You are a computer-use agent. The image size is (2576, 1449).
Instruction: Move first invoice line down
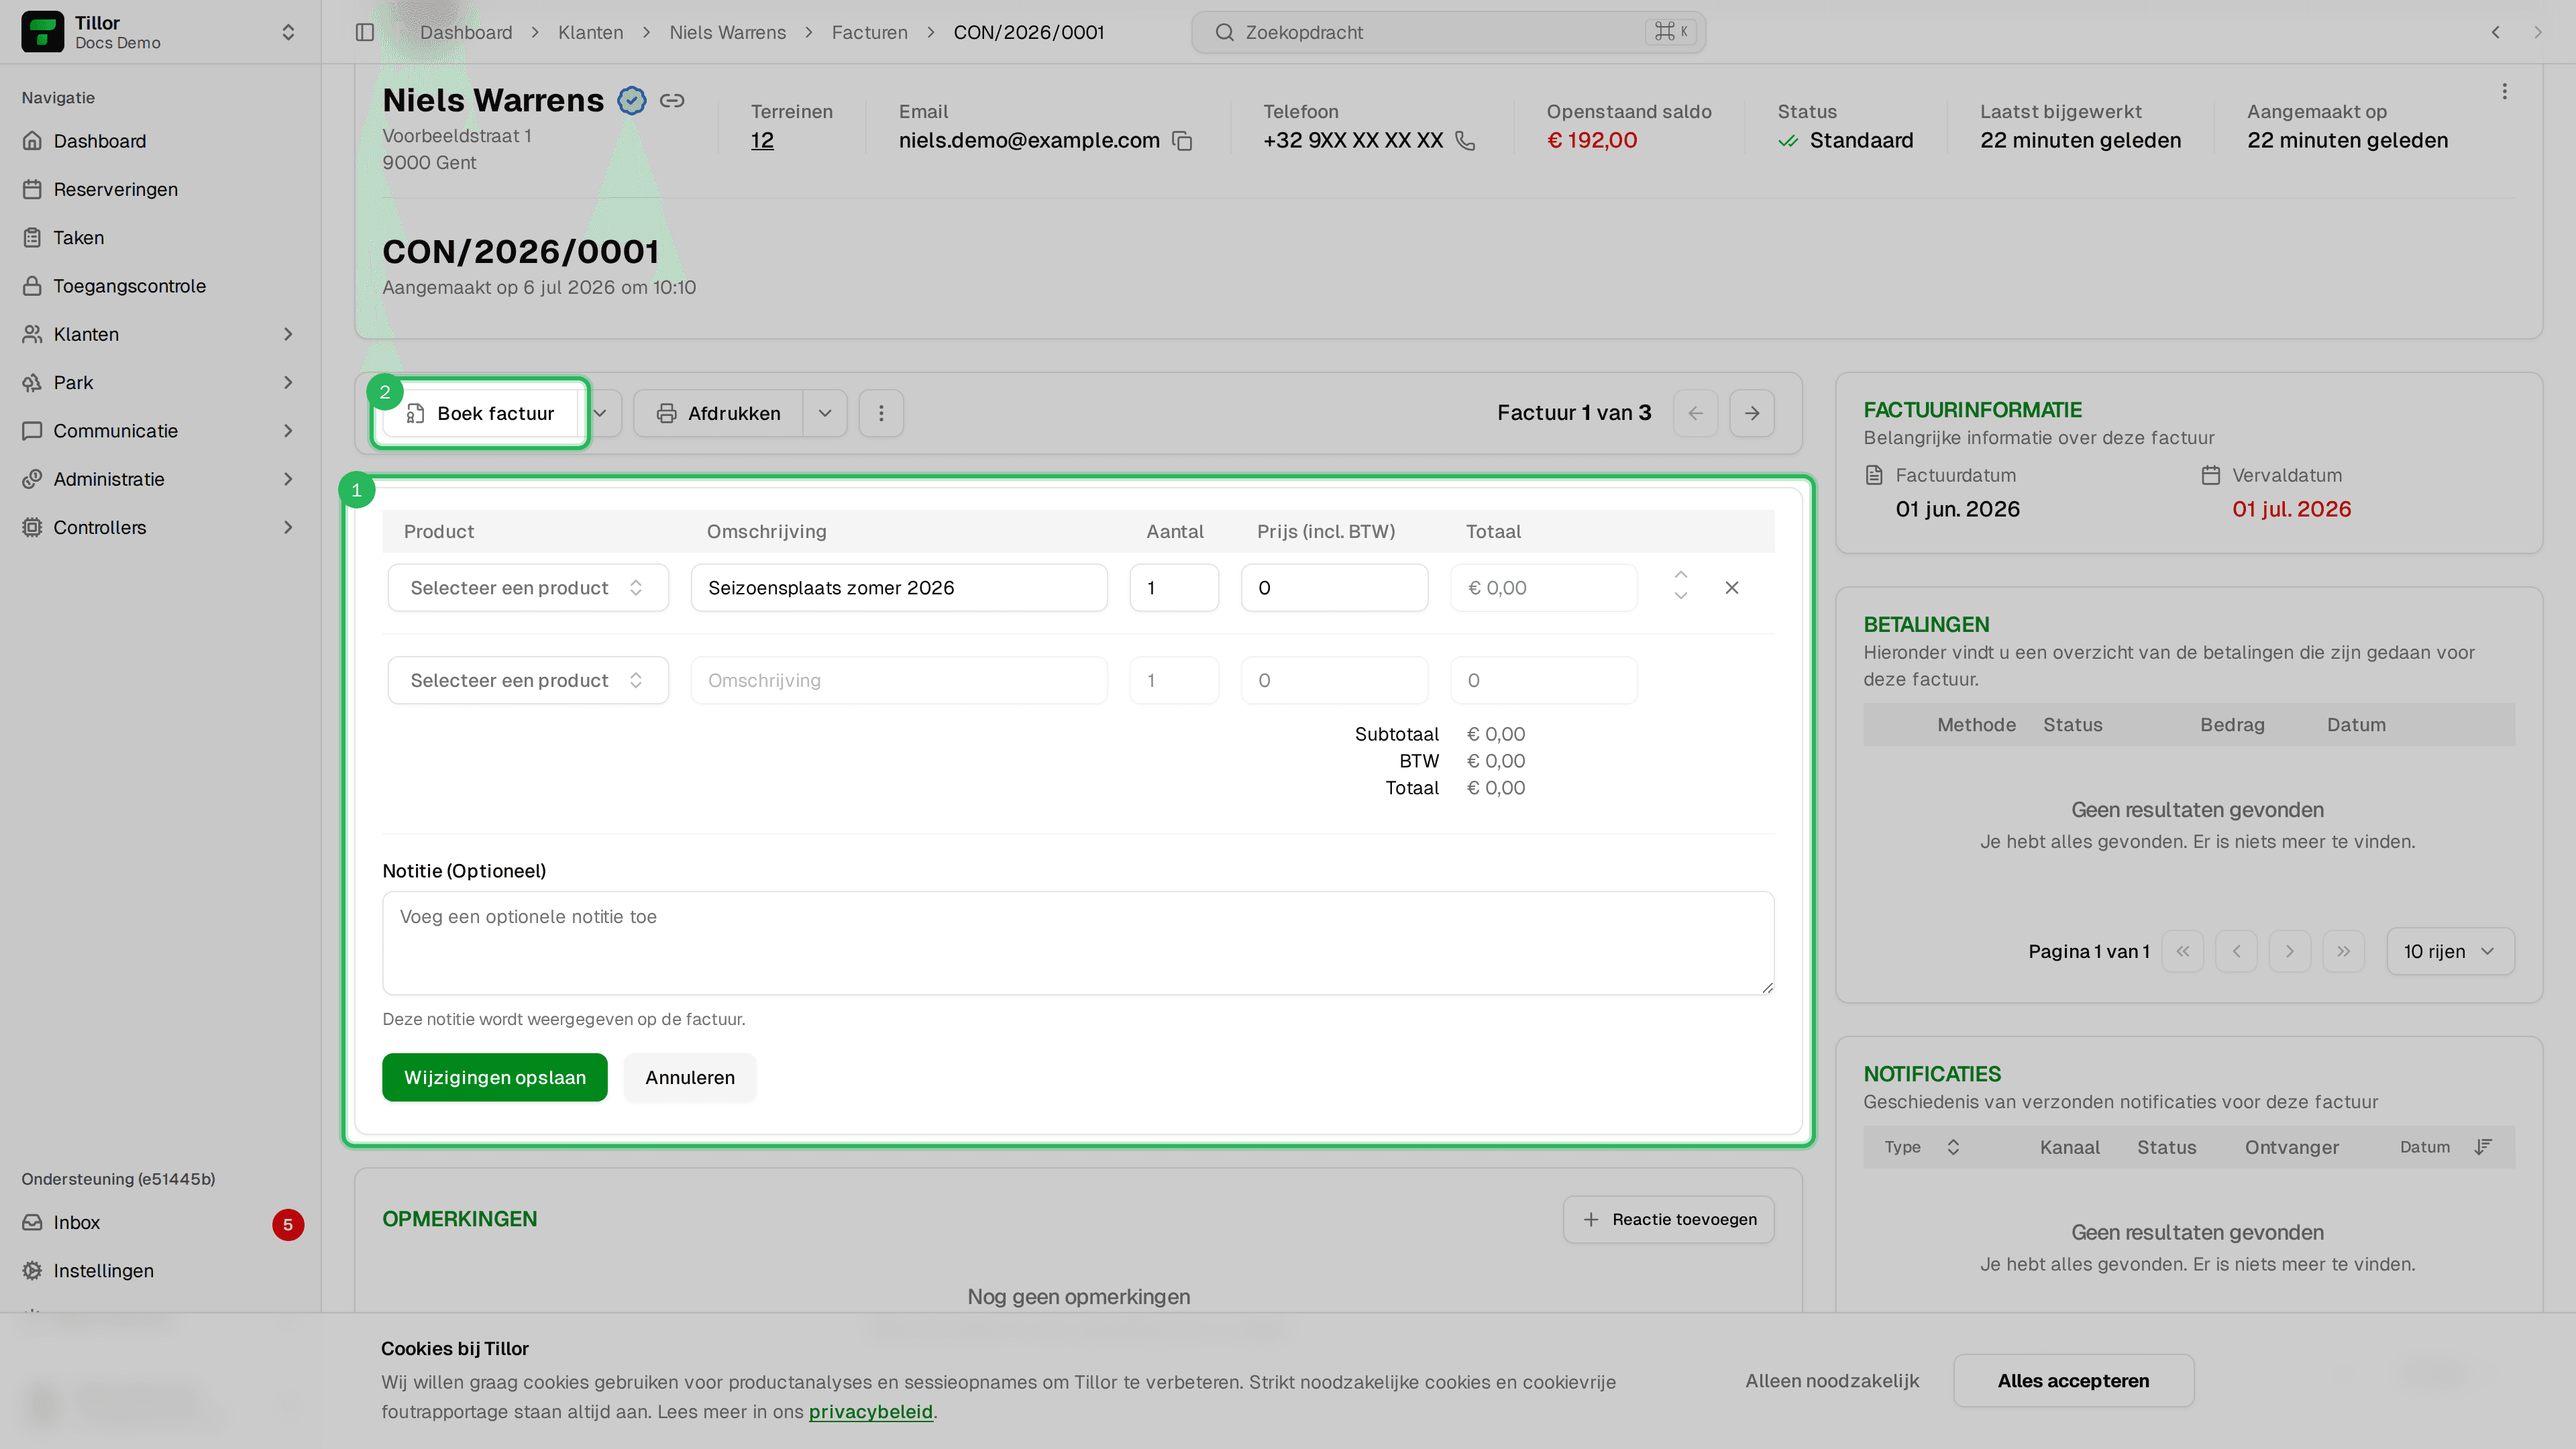pos(1681,597)
